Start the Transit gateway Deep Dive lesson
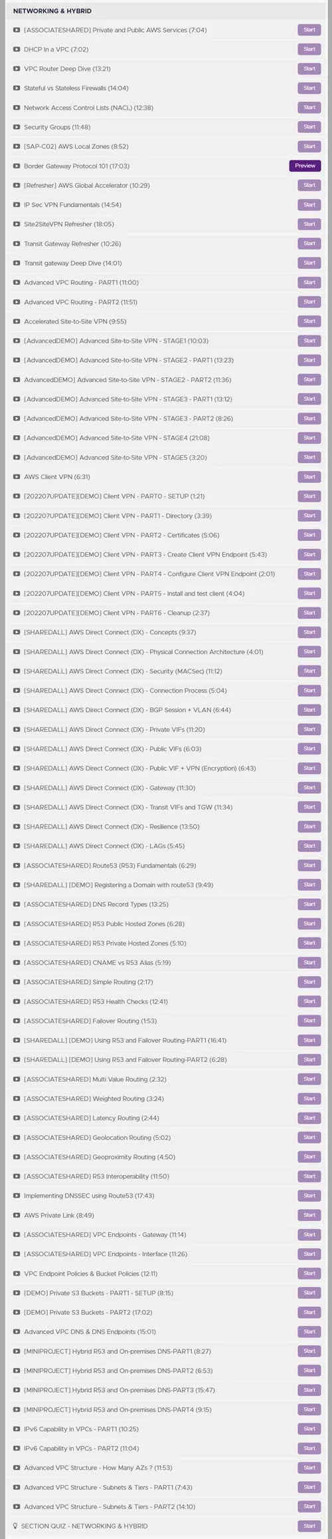 309,263
